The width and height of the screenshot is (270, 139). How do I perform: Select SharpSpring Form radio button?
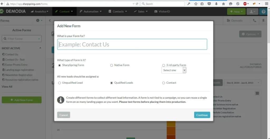click(x=60, y=65)
